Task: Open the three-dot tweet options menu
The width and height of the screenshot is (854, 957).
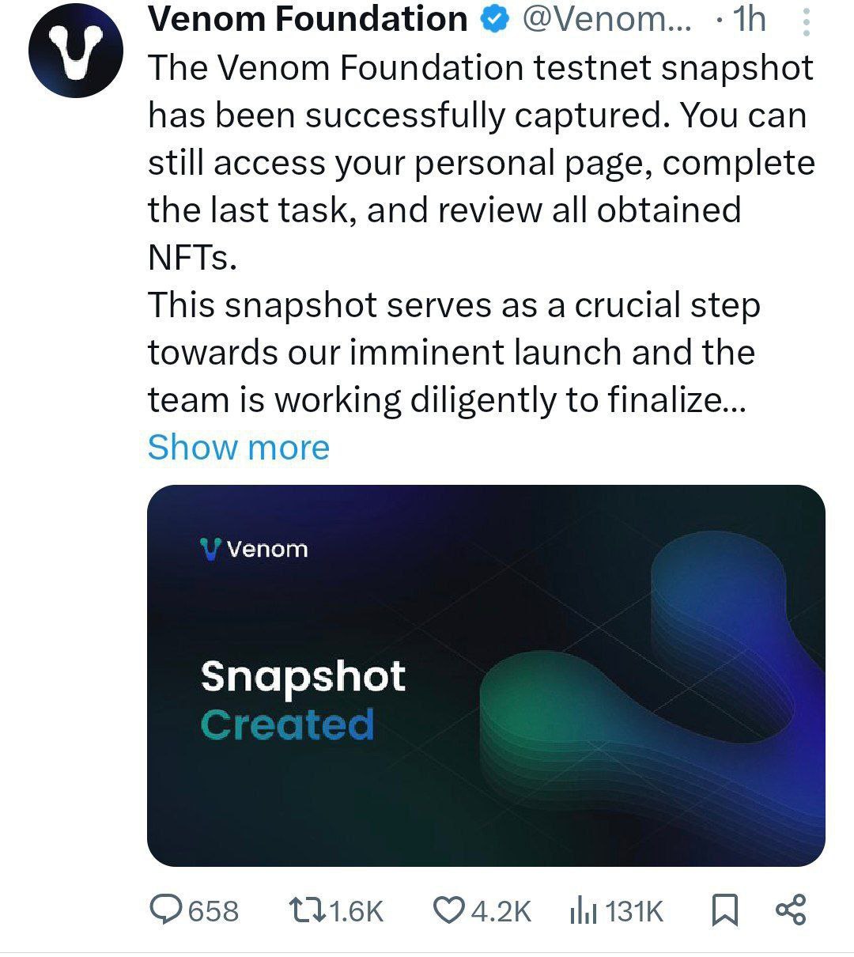Action: pos(806,22)
